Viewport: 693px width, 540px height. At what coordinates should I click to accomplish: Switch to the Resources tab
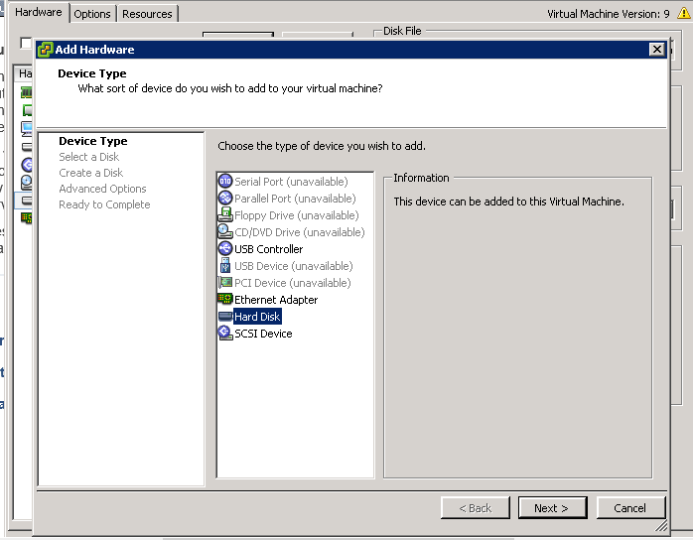click(147, 14)
